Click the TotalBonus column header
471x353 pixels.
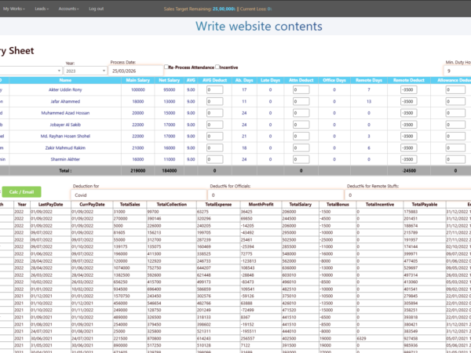pos(338,205)
